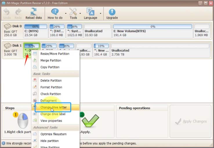Image resolution: width=214 pixels, height=148 pixels.
Task: Click the View properties menu icon
Action: click(35, 120)
